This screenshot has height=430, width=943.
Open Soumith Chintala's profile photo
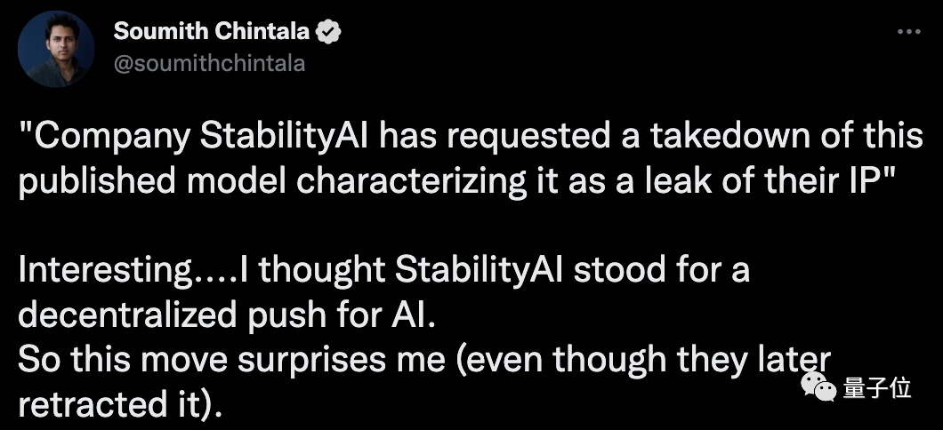pyautogui.click(x=55, y=49)
